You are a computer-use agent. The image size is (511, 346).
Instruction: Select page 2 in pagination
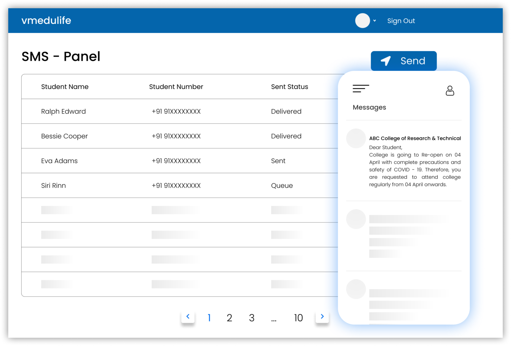coord(230,318)
